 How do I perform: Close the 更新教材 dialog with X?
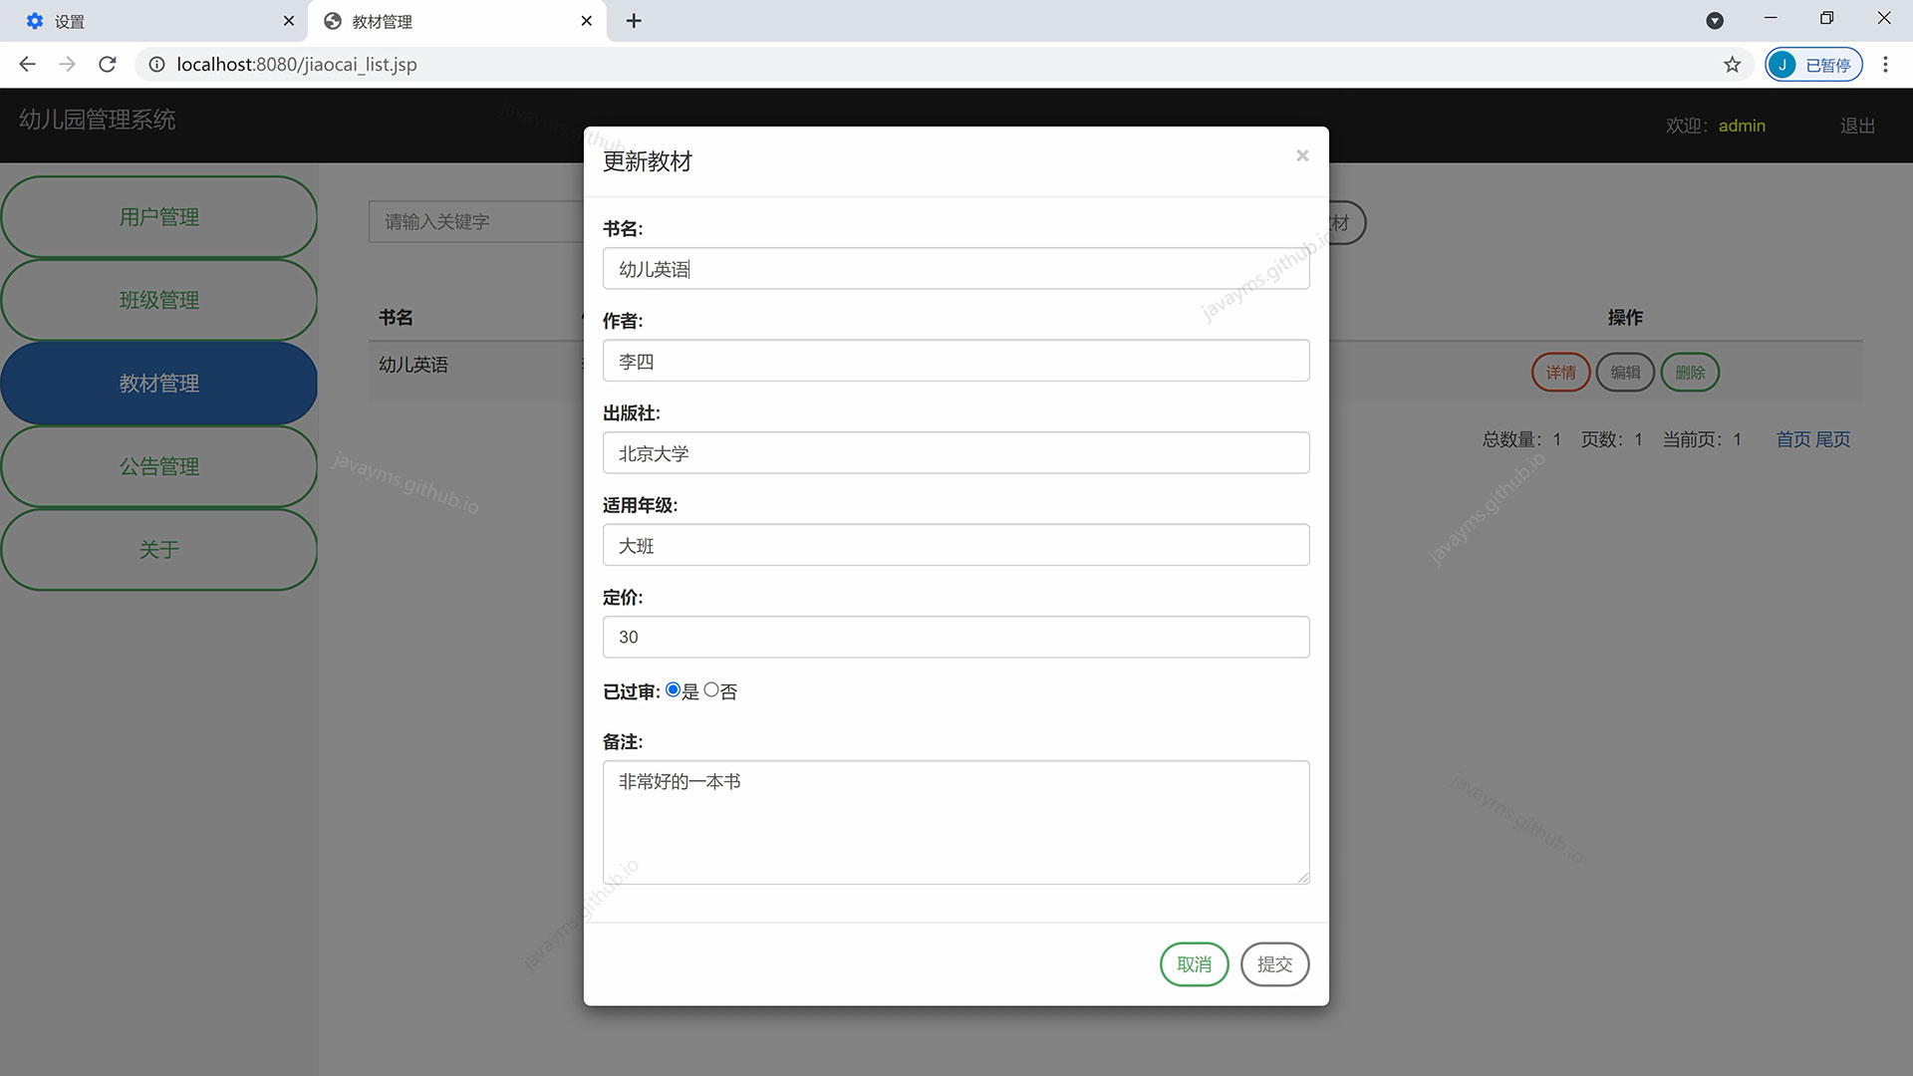click(x=1301, y=155)
